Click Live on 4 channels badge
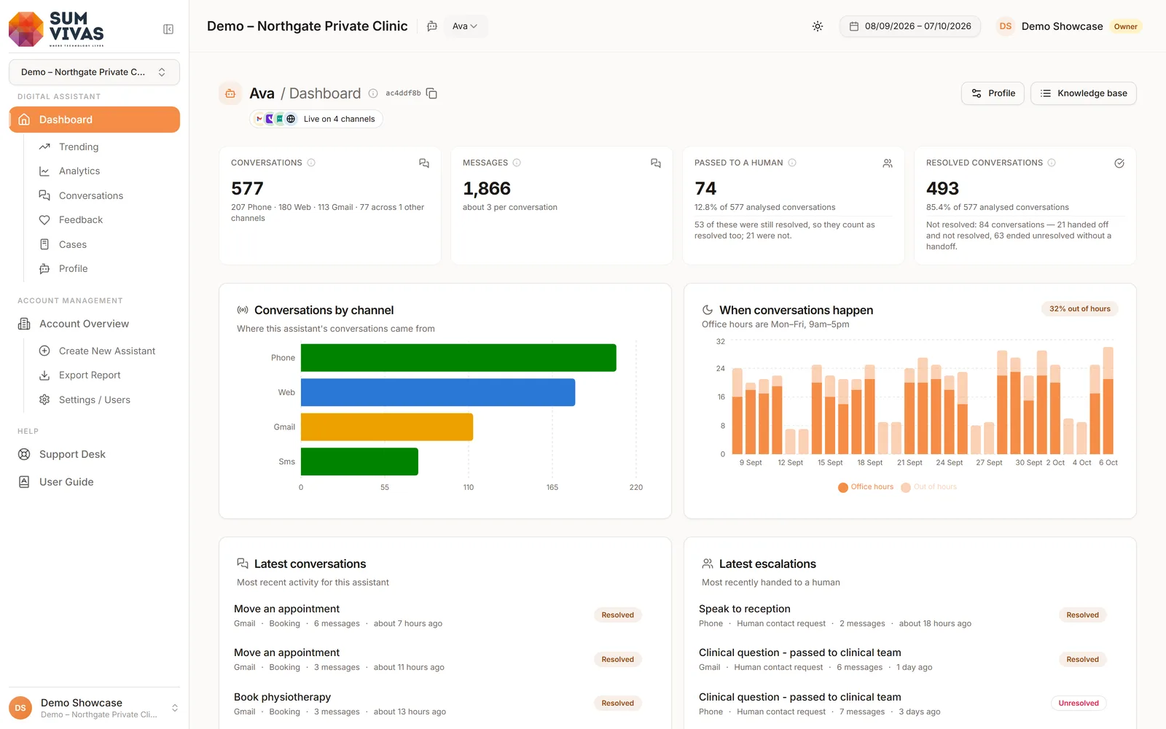The image size is (1166, 729). [316, 119]
